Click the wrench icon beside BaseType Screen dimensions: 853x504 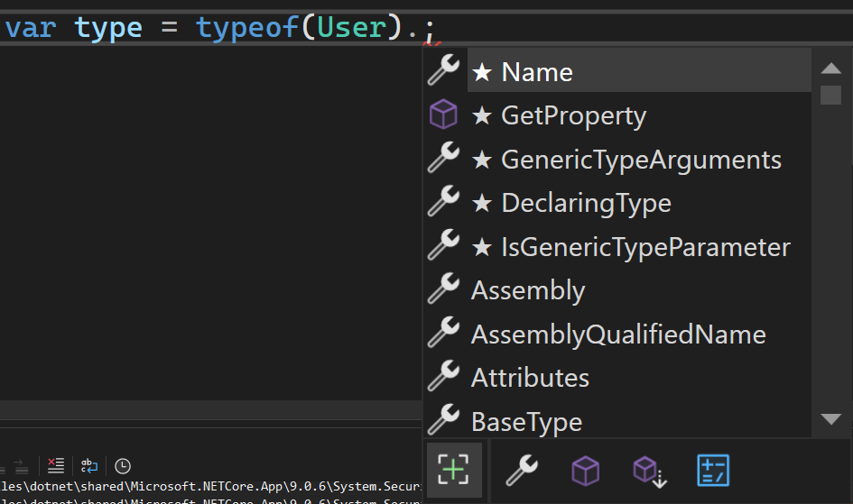(x=444, y=420)
